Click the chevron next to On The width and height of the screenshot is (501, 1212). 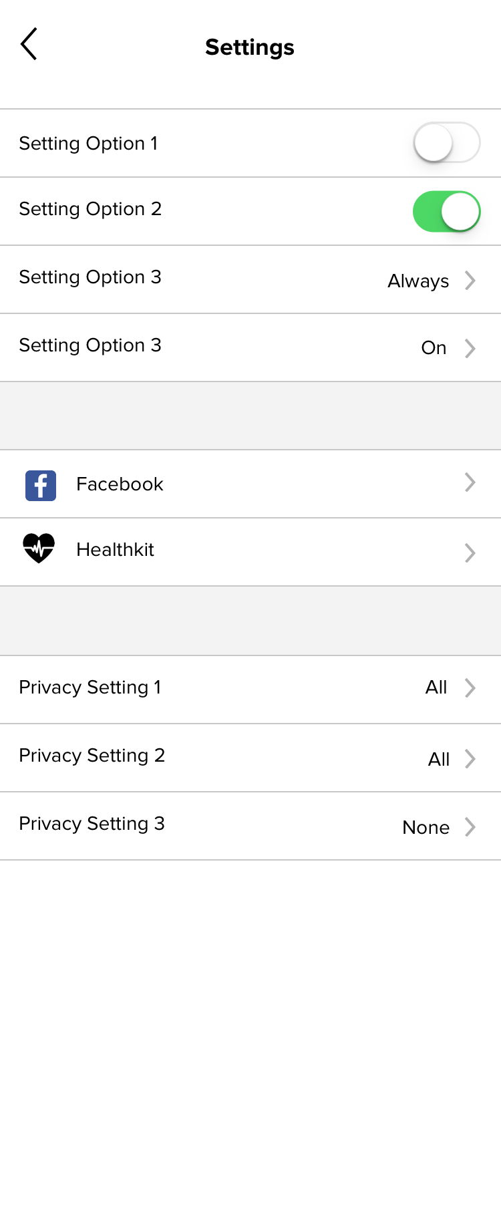click(470, 348)
